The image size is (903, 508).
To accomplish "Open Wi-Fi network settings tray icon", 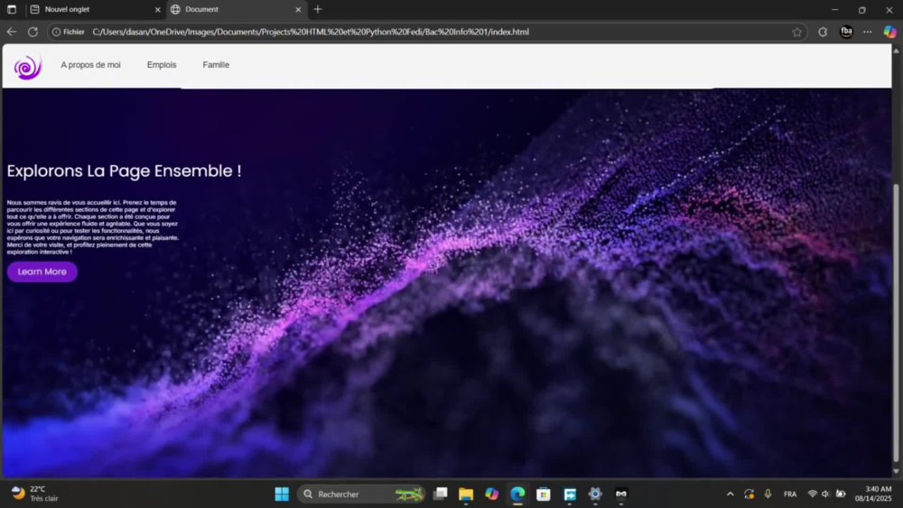I will pos(812,494).
